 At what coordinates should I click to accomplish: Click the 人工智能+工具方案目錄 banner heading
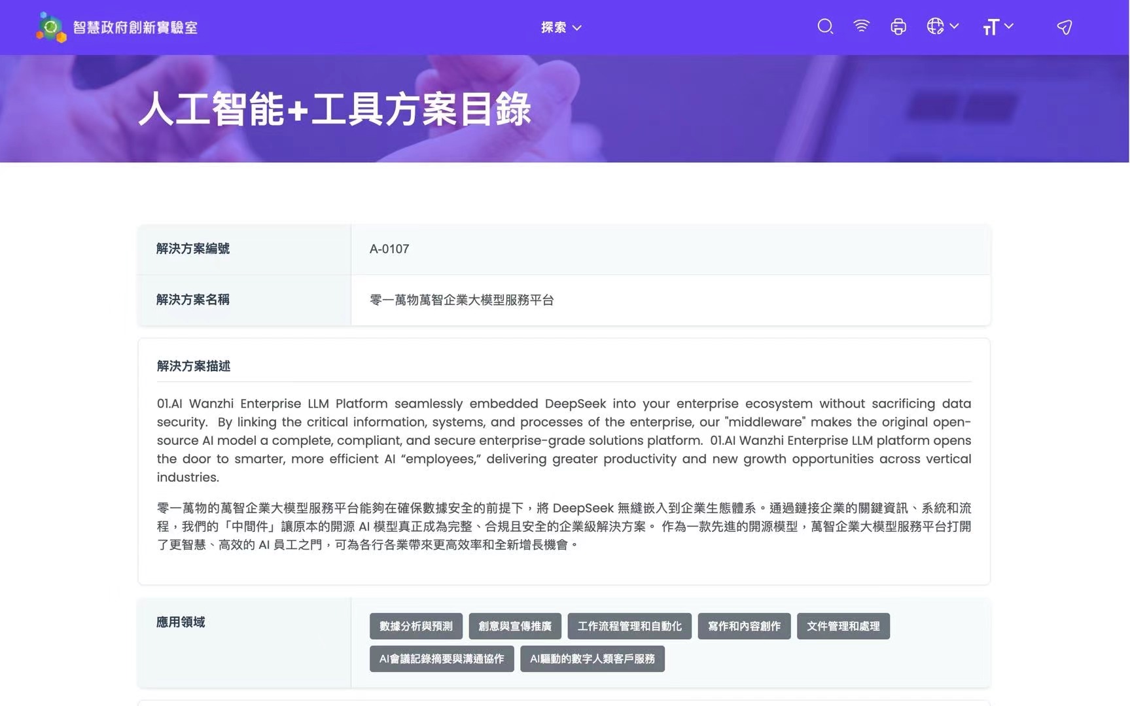click(335, 109)
